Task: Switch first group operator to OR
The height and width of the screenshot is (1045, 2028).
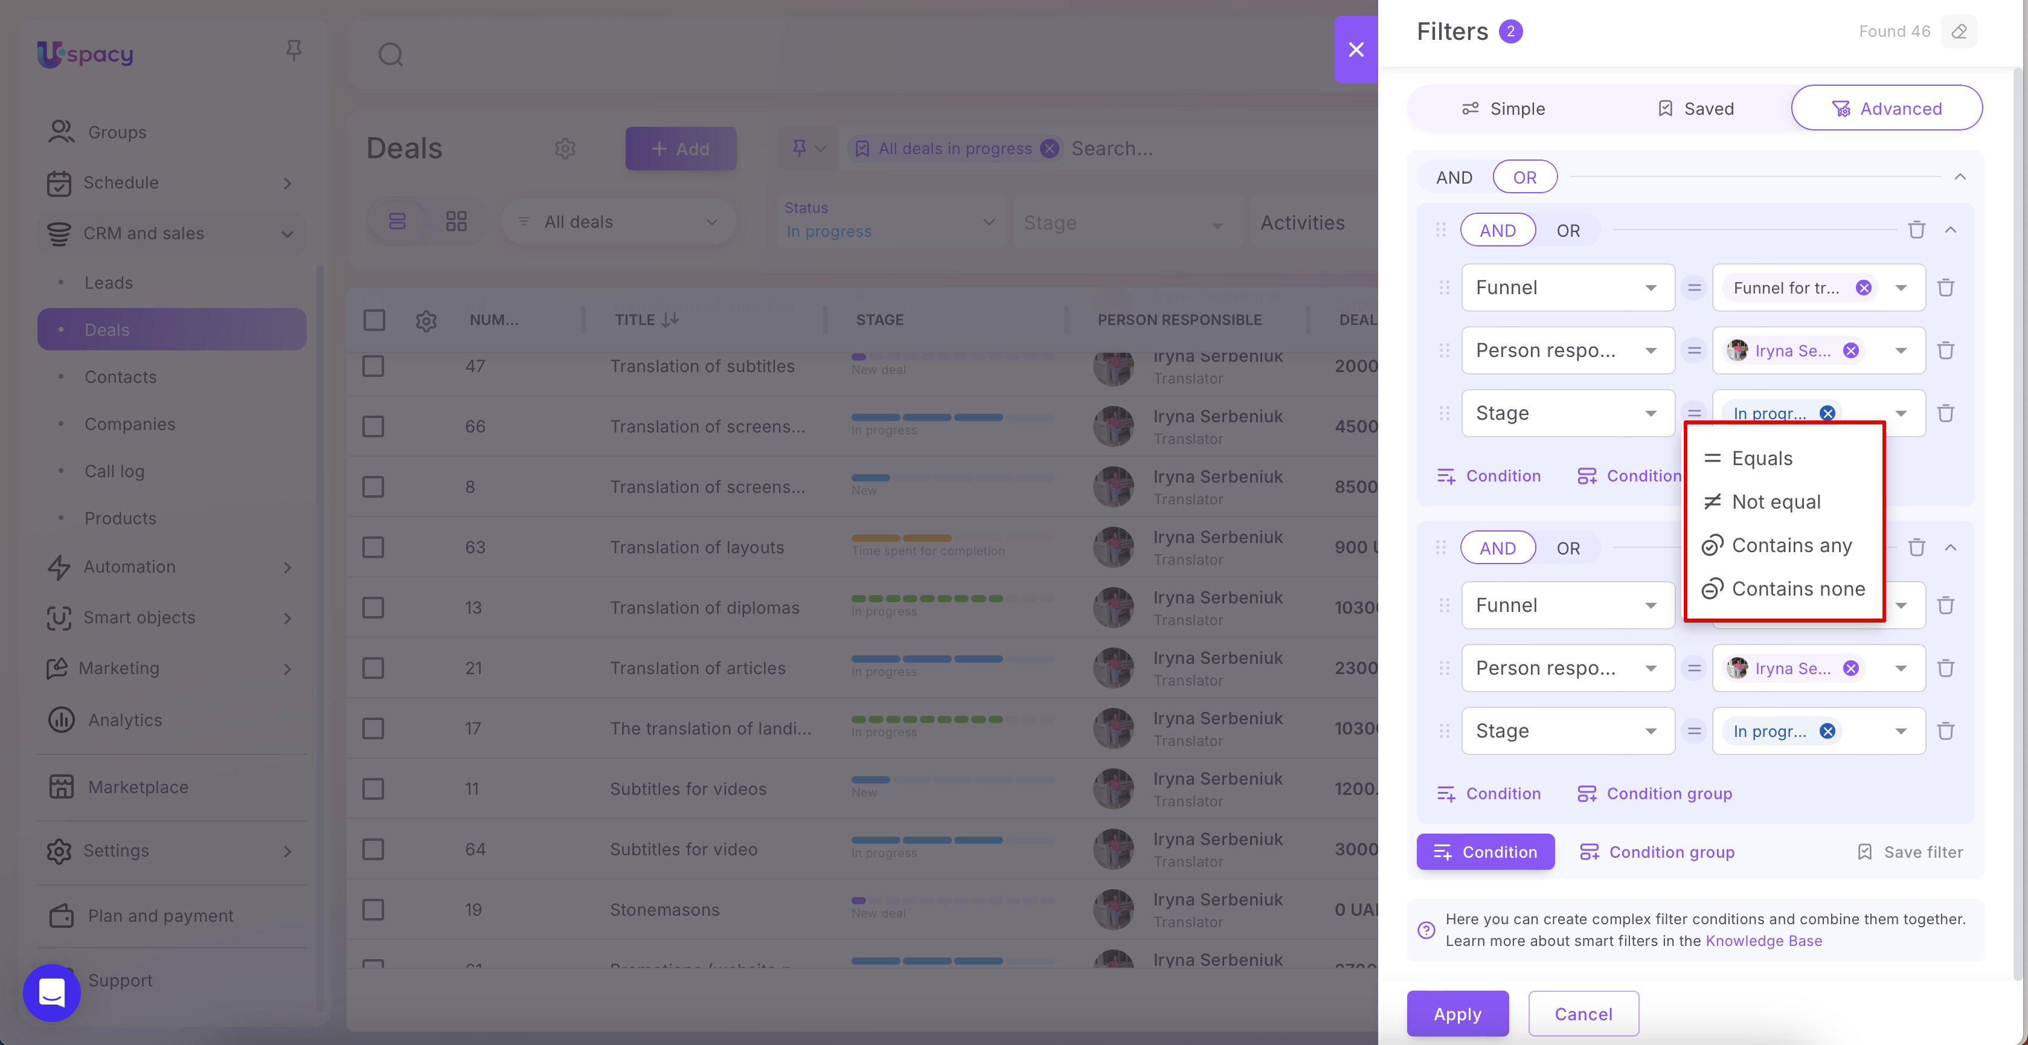Action: 1567,231
